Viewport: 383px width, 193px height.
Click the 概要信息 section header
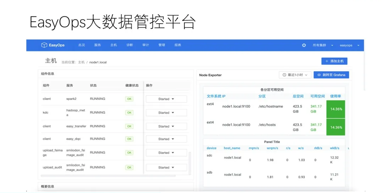[x=48, y=186]
